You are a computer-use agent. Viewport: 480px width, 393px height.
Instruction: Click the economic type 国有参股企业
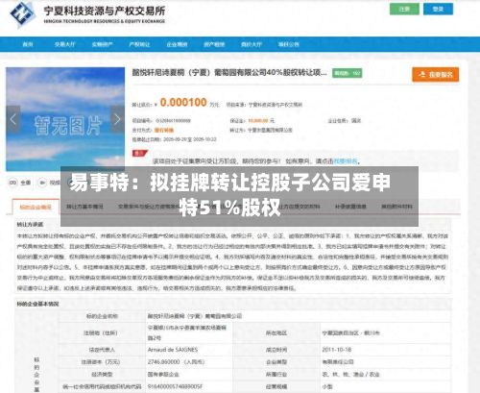tap(163, 374)
